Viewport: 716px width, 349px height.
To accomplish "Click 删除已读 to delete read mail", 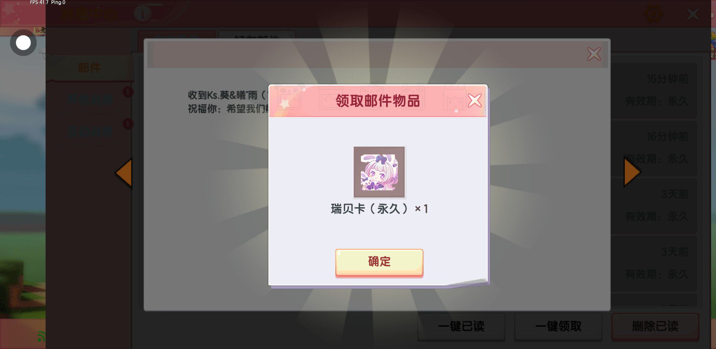I will [655, 326].
